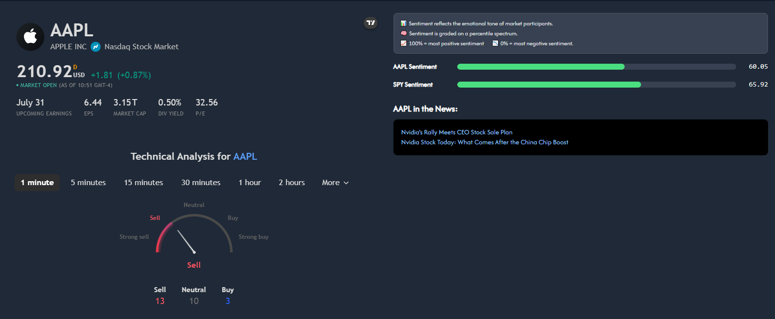Click the +1.81 (+0.87%) change value
The height and width of the screenshot is (319, 775).
click(x=121, y=75)
